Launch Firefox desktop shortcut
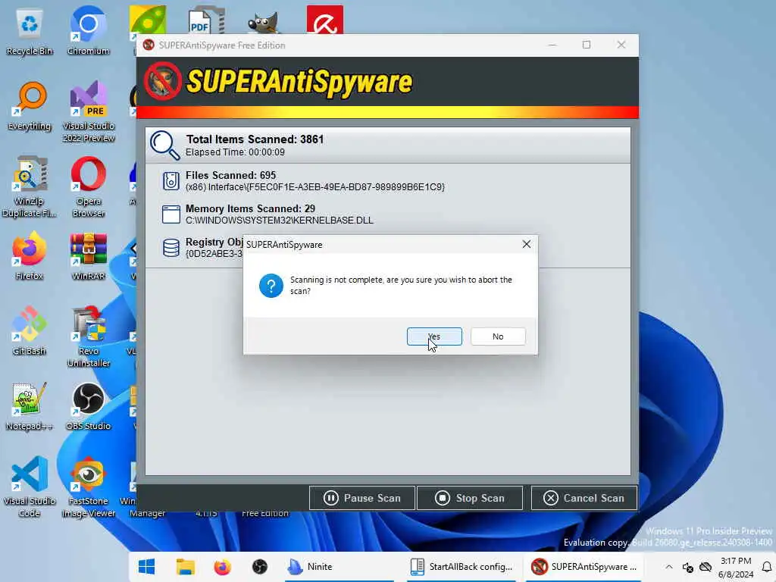Viewport: 776px width, 582px height. (30, 256)
